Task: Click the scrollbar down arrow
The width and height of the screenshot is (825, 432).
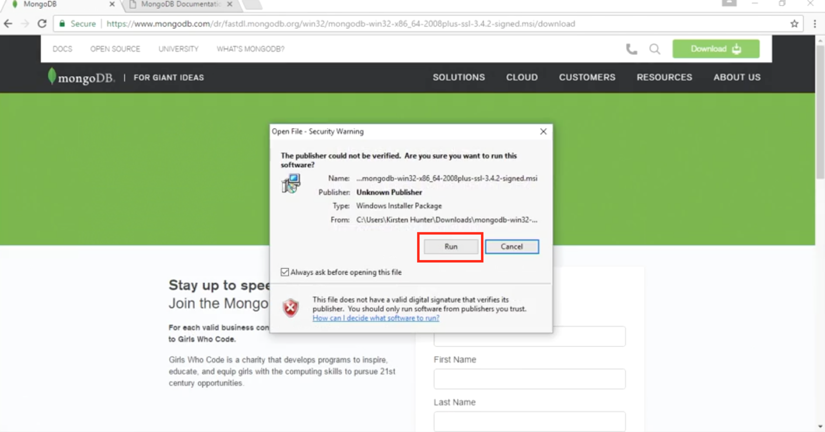Action: 820,427
